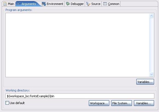Click scroll up arrow in Program arguments
Image resolution: width=159 pixels, height=112 pixels.
point(152,16)
